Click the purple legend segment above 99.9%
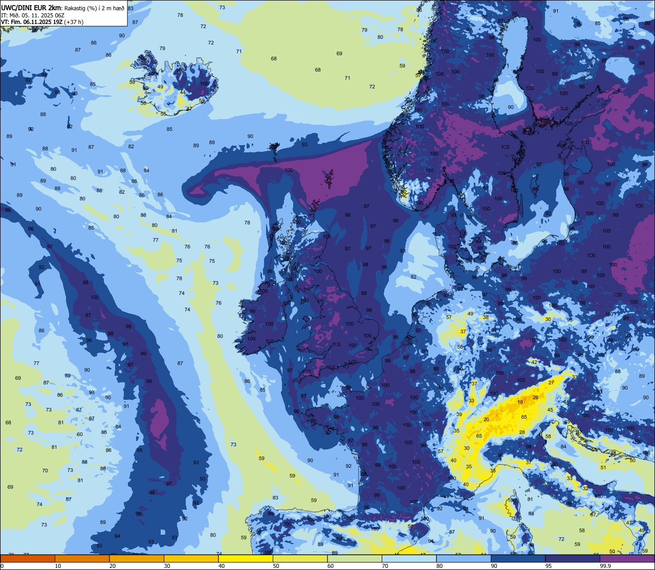The image size is (655, 570). [627, 558]
